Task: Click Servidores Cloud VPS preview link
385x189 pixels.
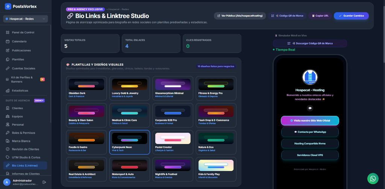Action: pos(310,155)
